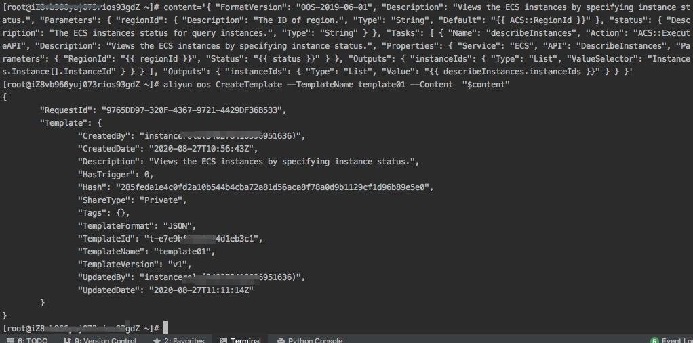Click the Favorites star icon
Viewport: 693px width, 343px height.
click(157, 340)
